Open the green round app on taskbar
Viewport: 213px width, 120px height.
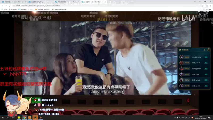19,118
